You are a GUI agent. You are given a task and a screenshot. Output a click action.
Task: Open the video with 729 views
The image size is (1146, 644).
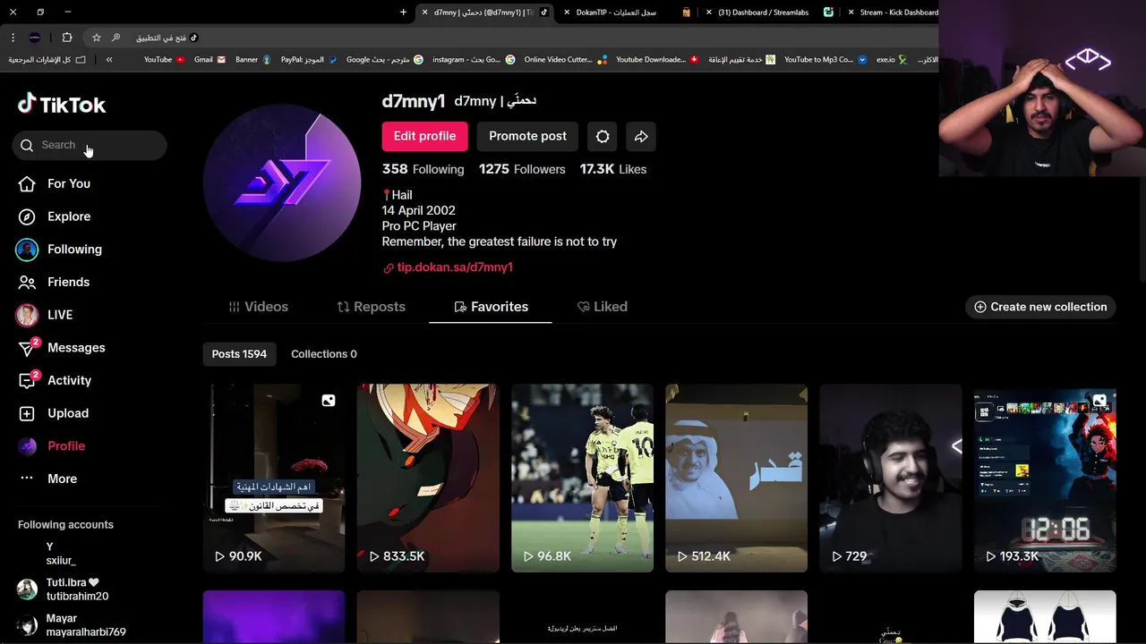pyautogui.click(x=891, y=479)
